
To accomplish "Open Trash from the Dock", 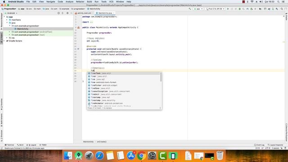I will point(220,156).
